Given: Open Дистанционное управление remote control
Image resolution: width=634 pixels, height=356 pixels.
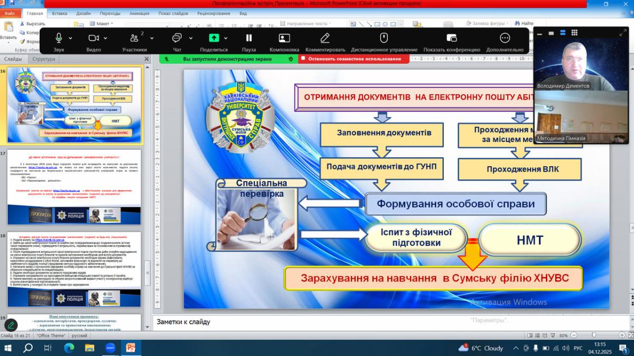Looking at the screenshot, I should 384,39.
